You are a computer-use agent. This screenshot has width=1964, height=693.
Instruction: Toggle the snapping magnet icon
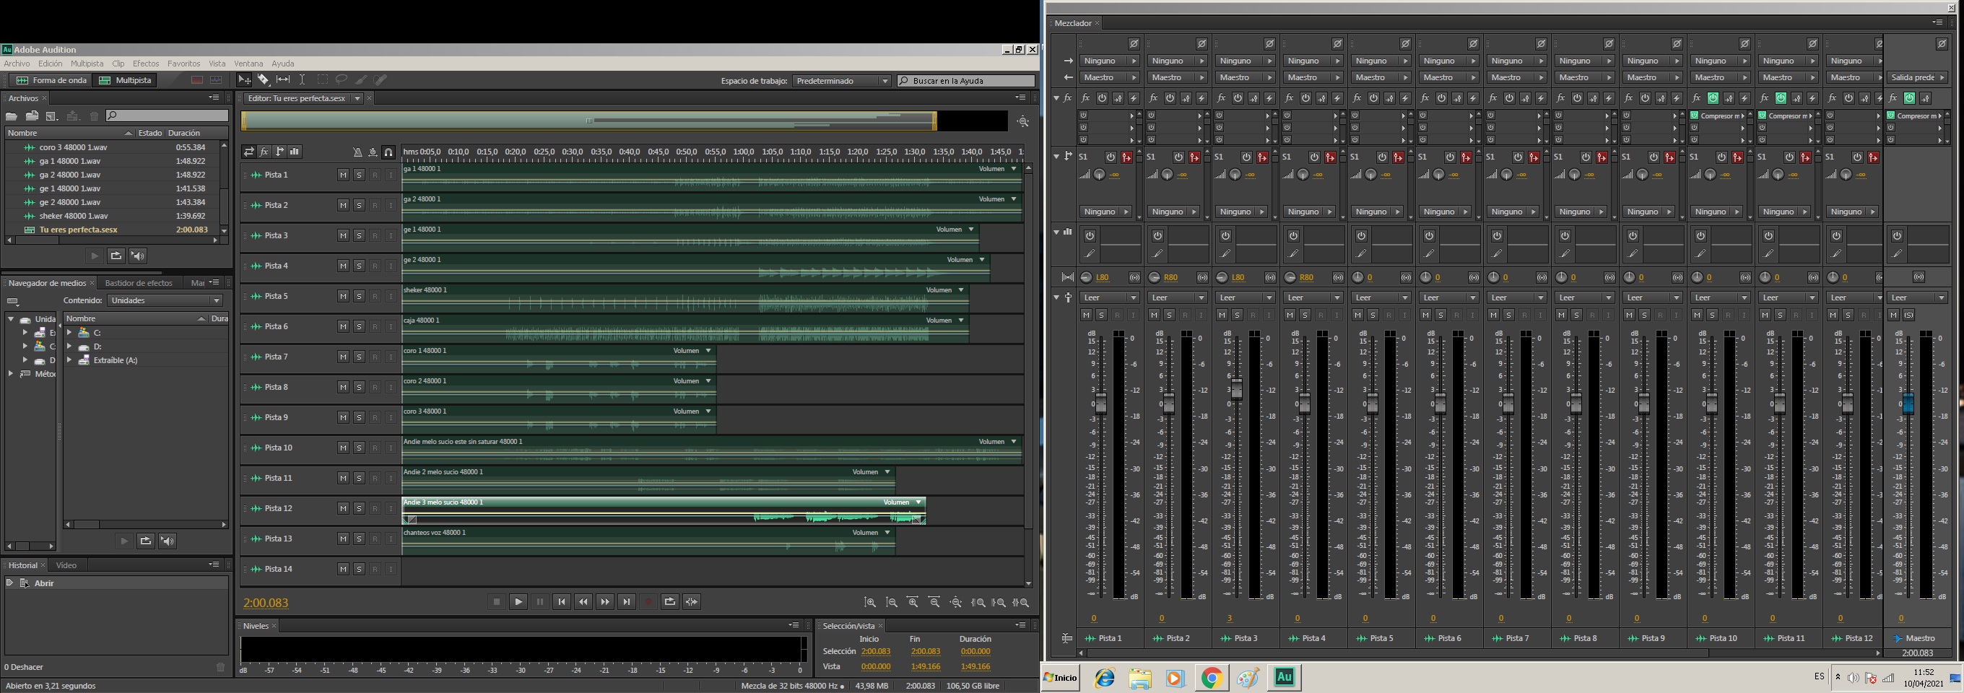pos(388,152)
